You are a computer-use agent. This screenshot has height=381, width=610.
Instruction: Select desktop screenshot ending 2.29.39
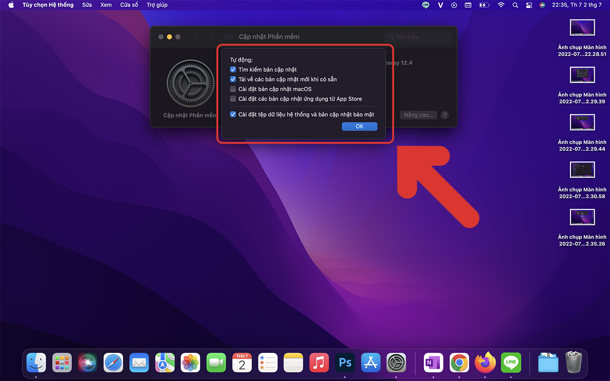point(582,75)
